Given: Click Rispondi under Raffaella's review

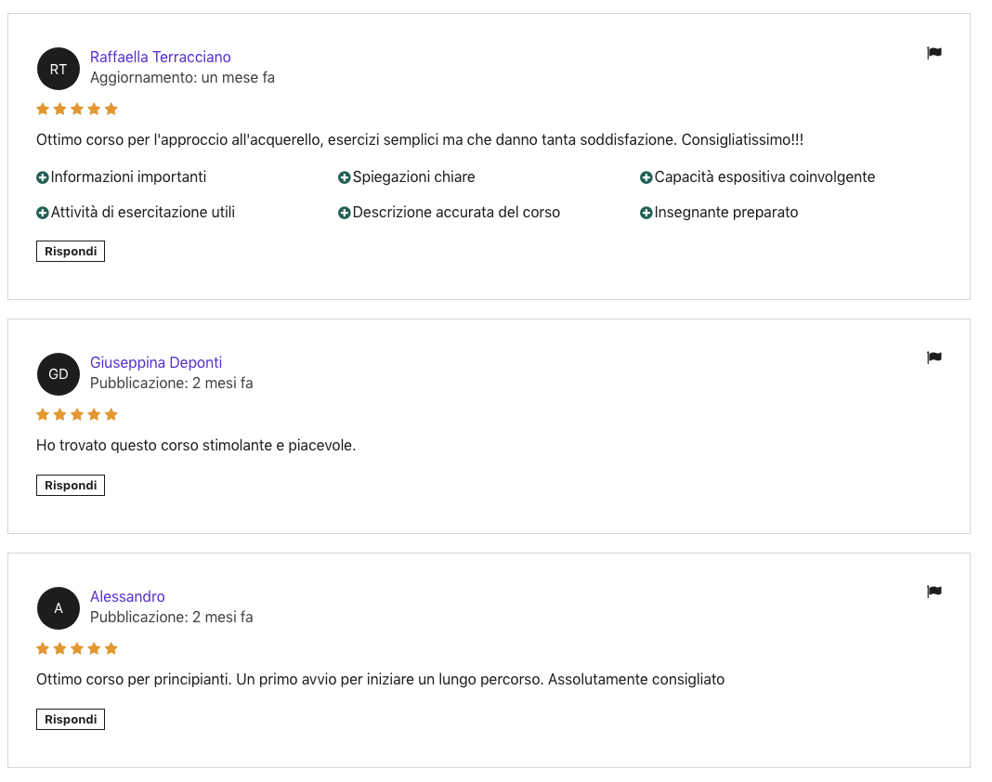Looking at the screenshot, I should (x=71, y=251).
